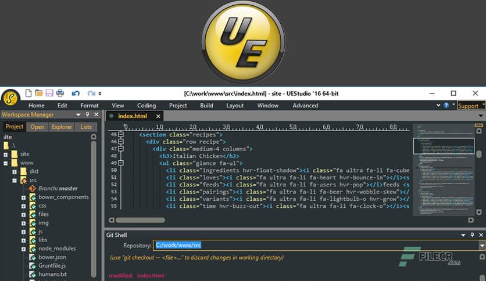Switch to Explorer tab in Workspace Manager
This screenshot has width=486, height=281.
coord(62,127)
